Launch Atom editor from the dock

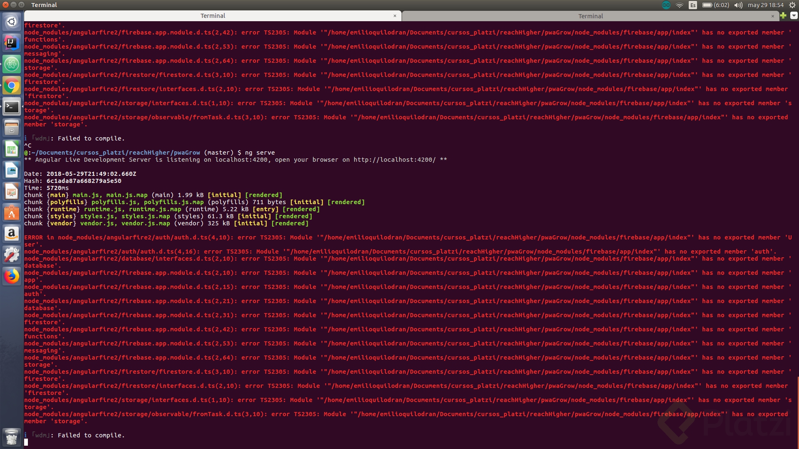pos(12,64)
